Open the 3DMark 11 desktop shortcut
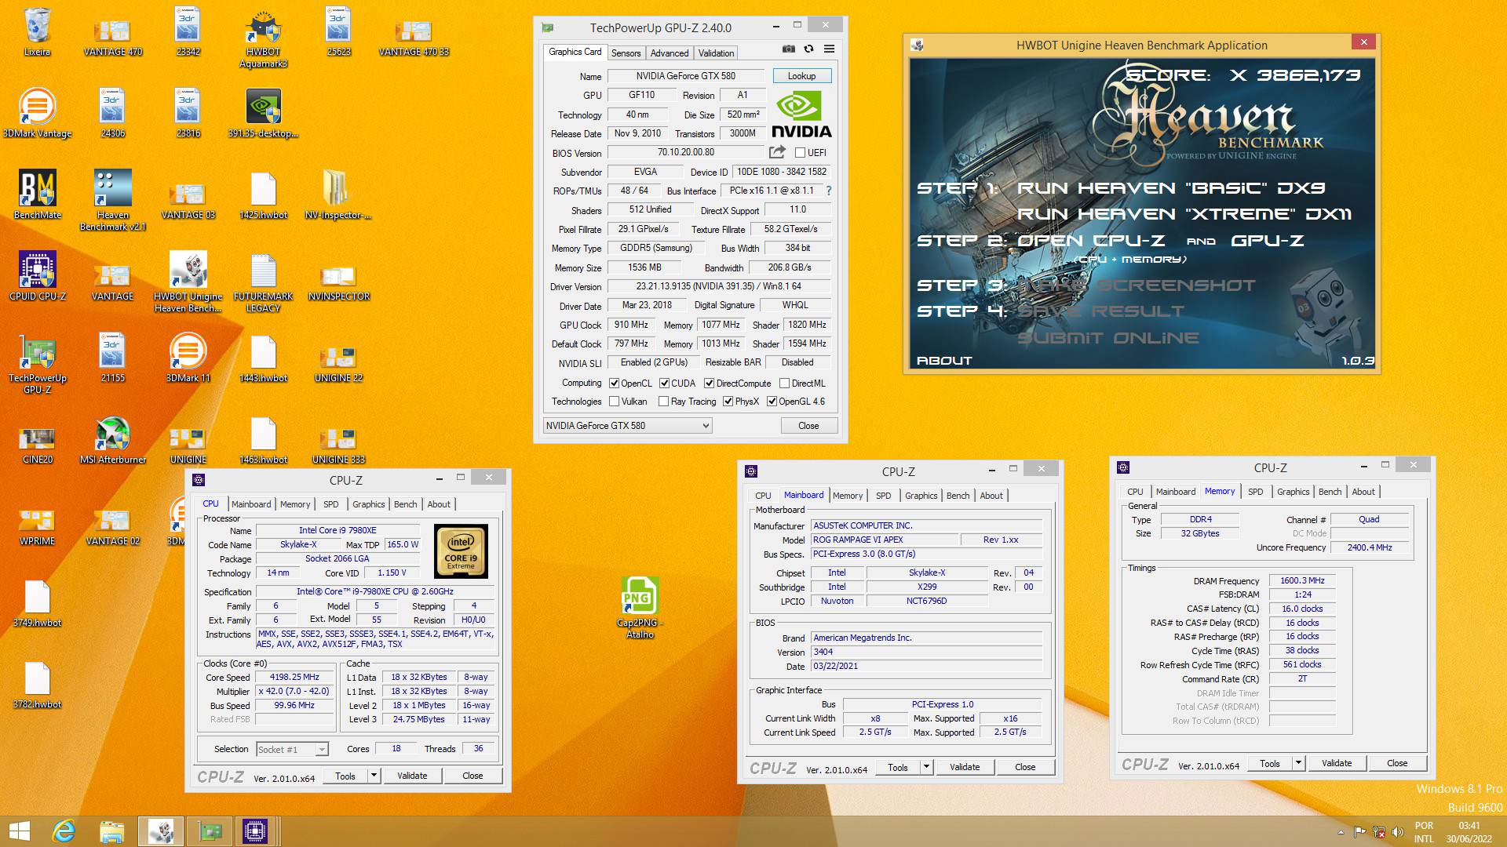Screen dimensions: 1507x847 pyautogui.click(x=188, y=358)
